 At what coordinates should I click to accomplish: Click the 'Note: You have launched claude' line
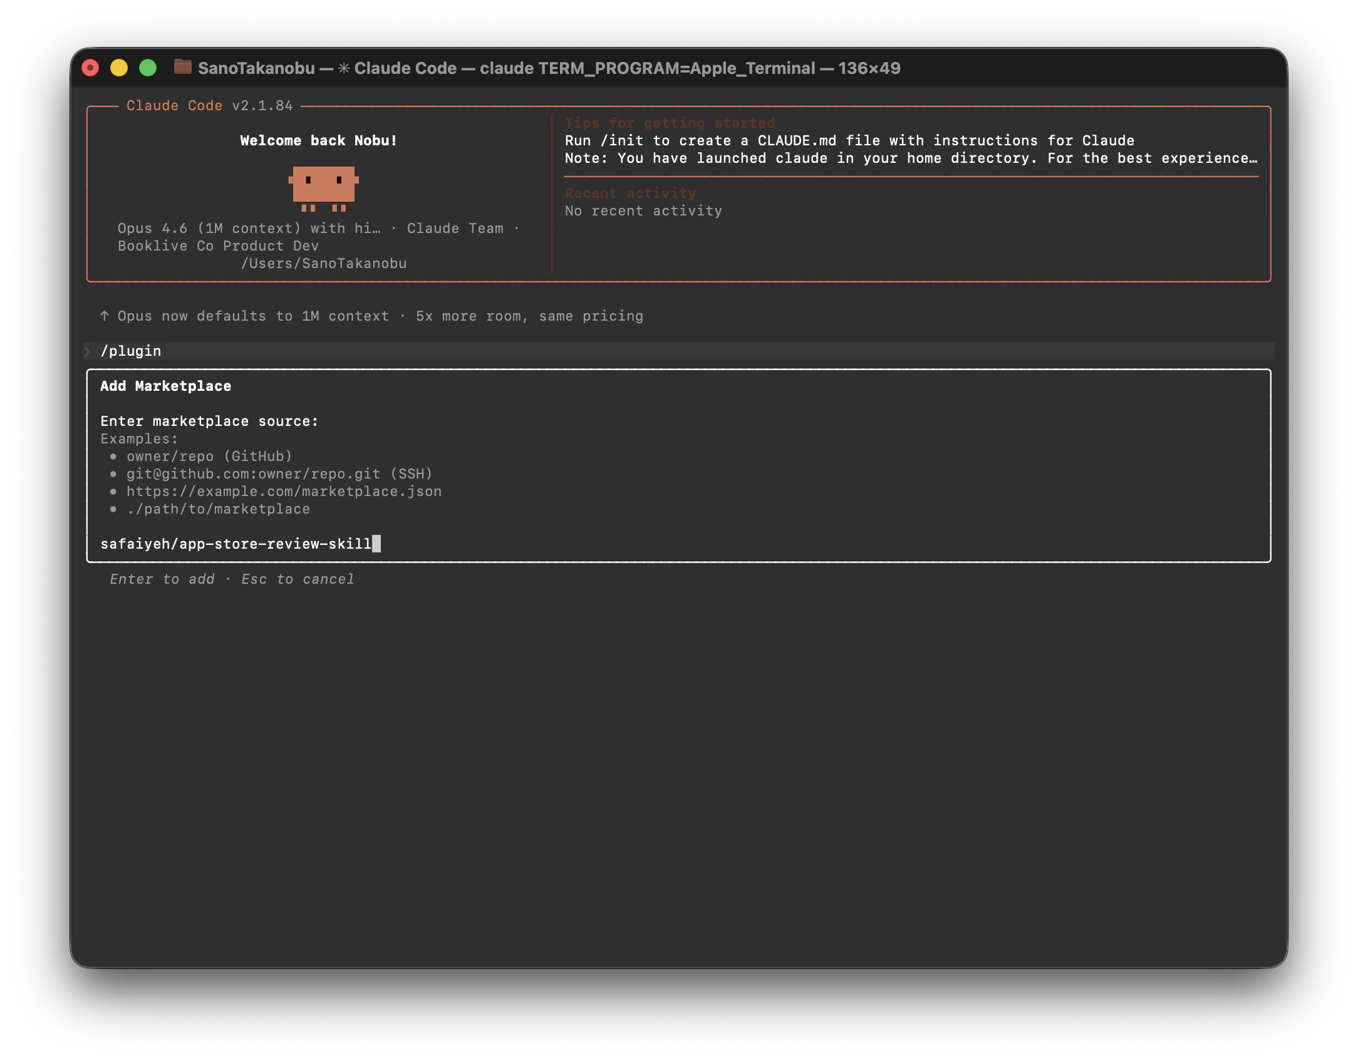click(x=911, y=158)
